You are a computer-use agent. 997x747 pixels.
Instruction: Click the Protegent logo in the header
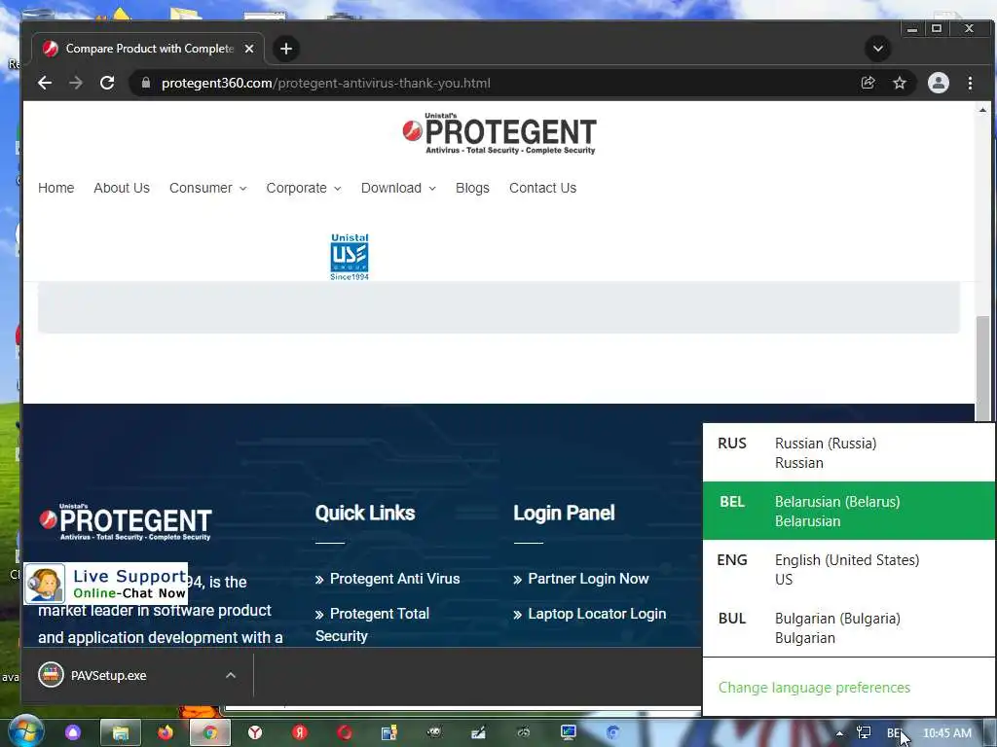[x=499, y=134]
